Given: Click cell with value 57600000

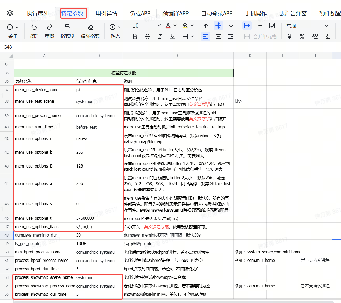Looking at the screenshot, I should pos(98,218).
